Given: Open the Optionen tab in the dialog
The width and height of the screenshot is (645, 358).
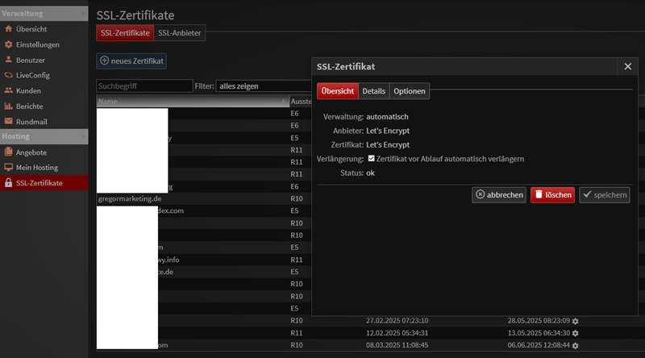Looking at the screenshot, I should [410, 91].
